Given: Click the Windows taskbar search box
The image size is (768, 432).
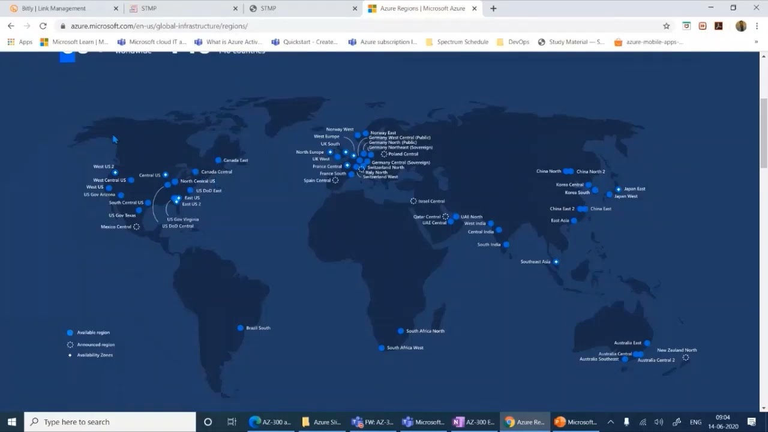Looking at the screenshot, I should (110, 422).
